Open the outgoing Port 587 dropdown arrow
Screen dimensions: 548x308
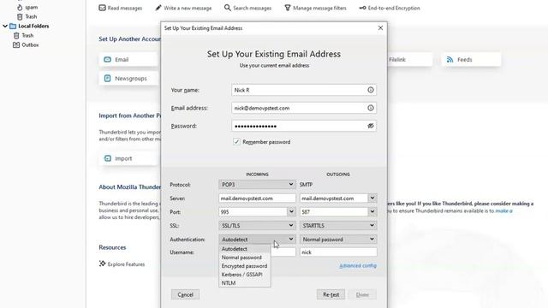[x=372, y=211]
